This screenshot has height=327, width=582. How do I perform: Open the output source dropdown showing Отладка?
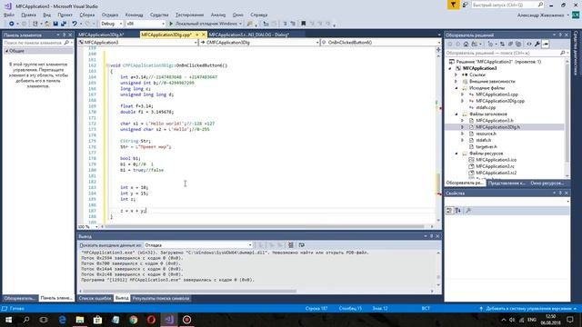(x=198, y=245)
